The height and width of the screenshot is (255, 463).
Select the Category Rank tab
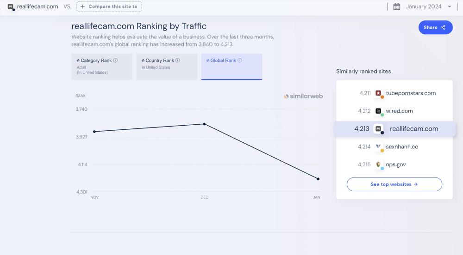point(102,67)
